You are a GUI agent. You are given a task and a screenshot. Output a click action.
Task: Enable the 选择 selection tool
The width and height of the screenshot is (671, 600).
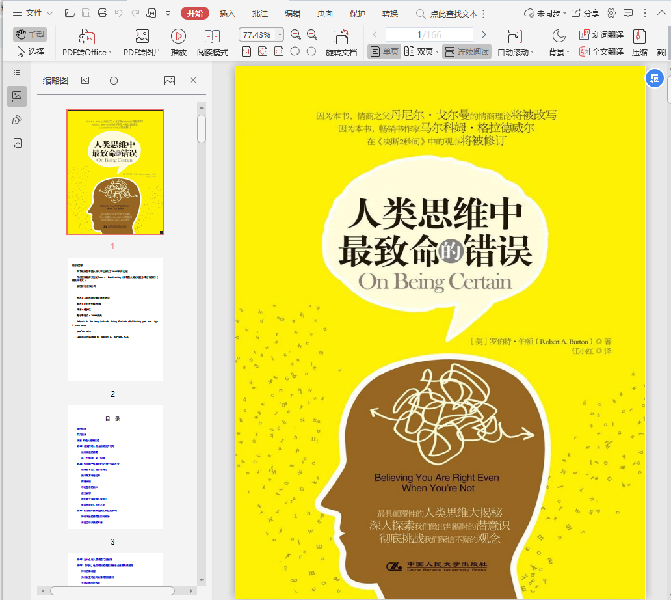click(x=30, y=52)
